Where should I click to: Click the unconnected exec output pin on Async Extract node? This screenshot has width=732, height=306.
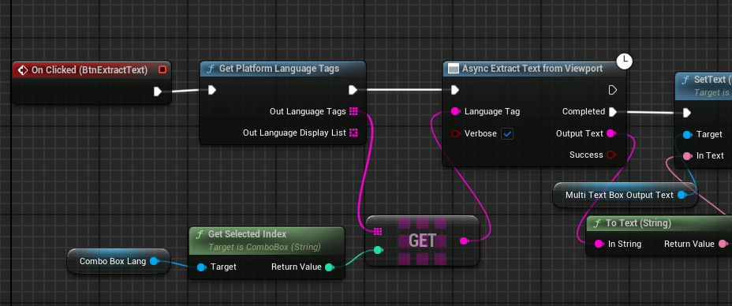pyautogui.click(x=613, y=90)
